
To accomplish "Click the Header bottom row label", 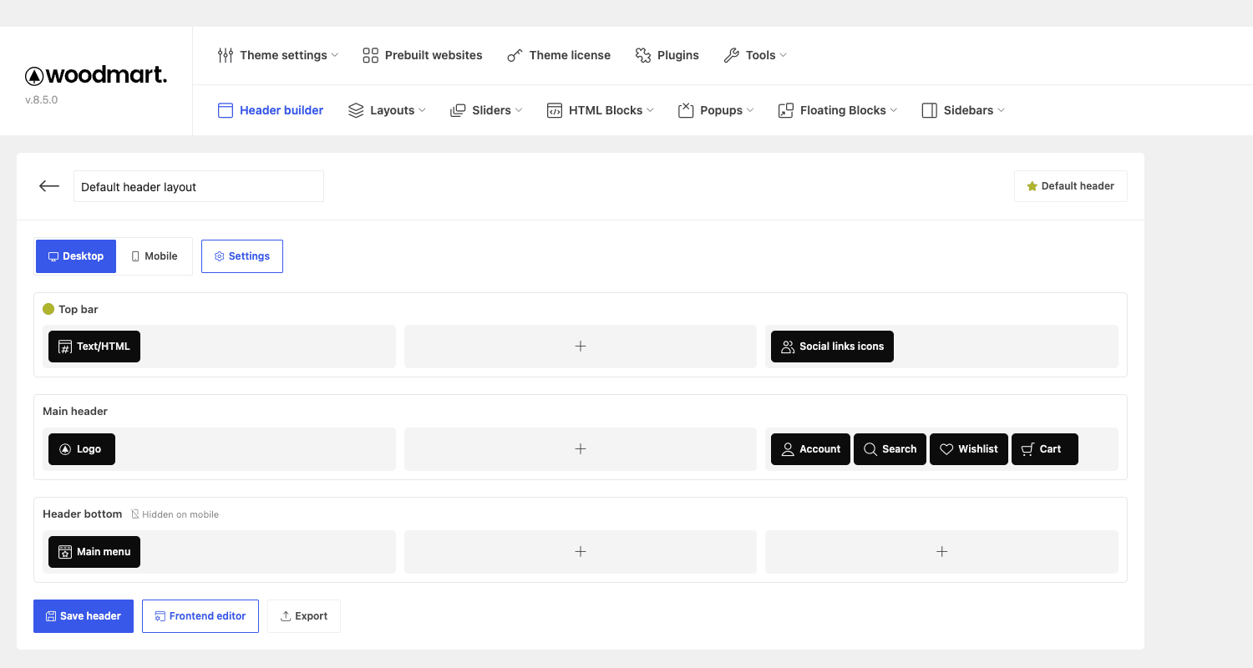I will [x=83, y=514].
